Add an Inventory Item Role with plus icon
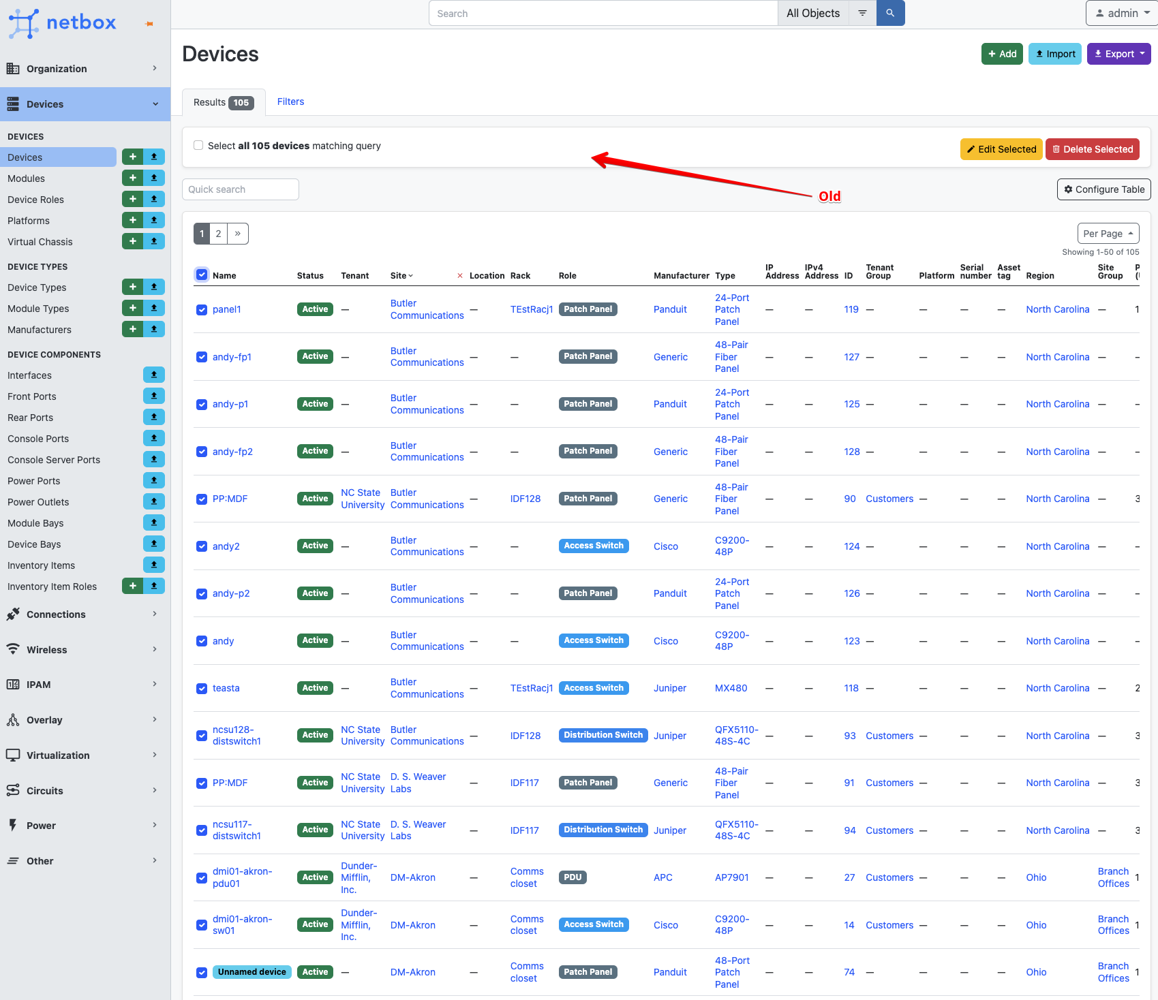The image size is (1158, 1000). (132, 587)
